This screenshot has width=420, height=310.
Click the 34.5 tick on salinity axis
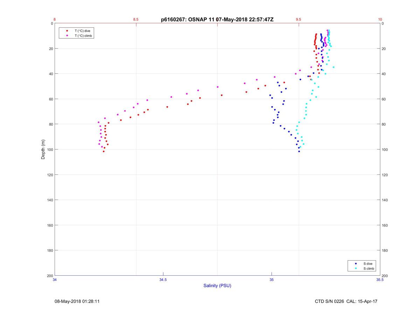[163, 280]
